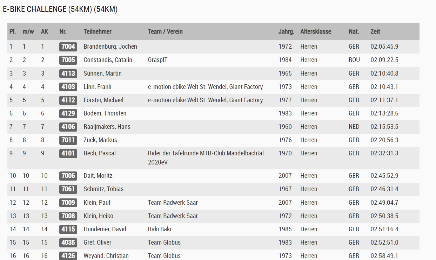This screenshot has height=260, width=436.
Task: Click the Teilnehmer column header
Action: [98, 31]
